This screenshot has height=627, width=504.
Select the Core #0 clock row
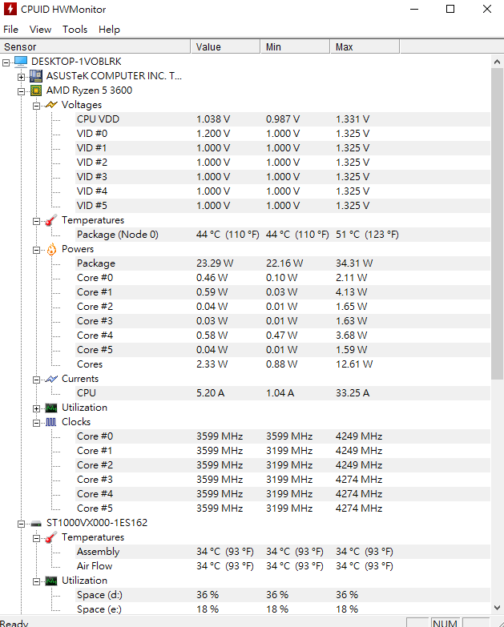283,436
